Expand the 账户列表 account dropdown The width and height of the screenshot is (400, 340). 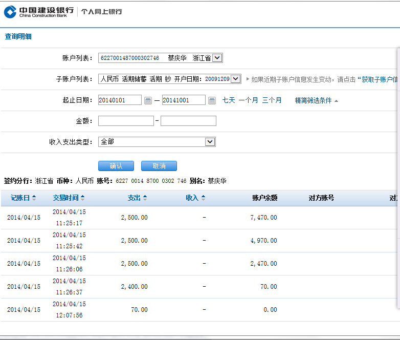point(217,58)
